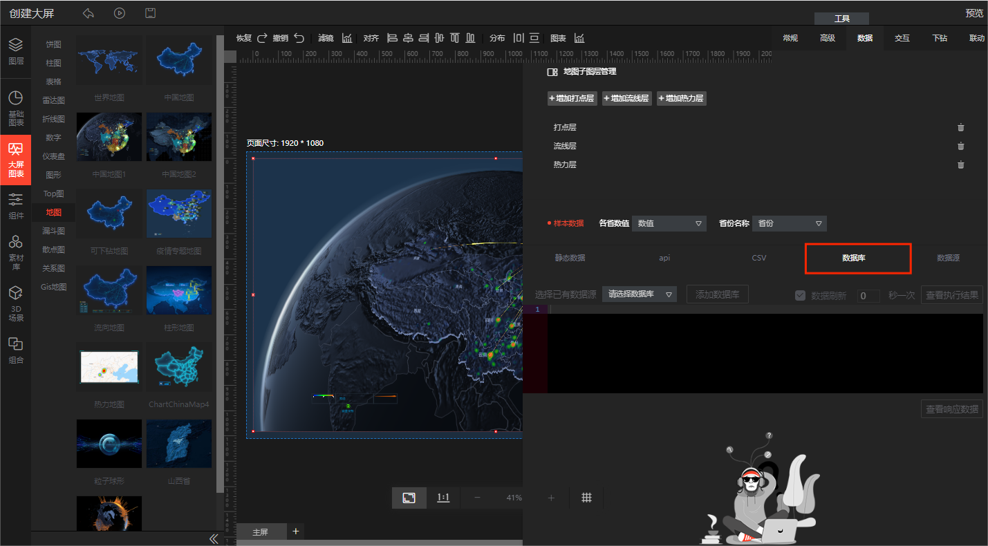Viewport: 988px width, 546px height.
Task: Click the align top icon
Action: tap(455, 38)
